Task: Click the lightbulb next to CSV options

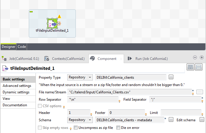Action: pos(64,107)
